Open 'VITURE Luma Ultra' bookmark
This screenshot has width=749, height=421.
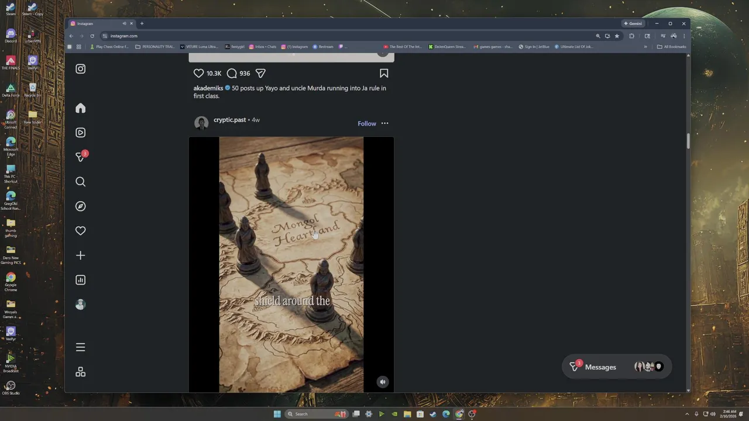200,47
